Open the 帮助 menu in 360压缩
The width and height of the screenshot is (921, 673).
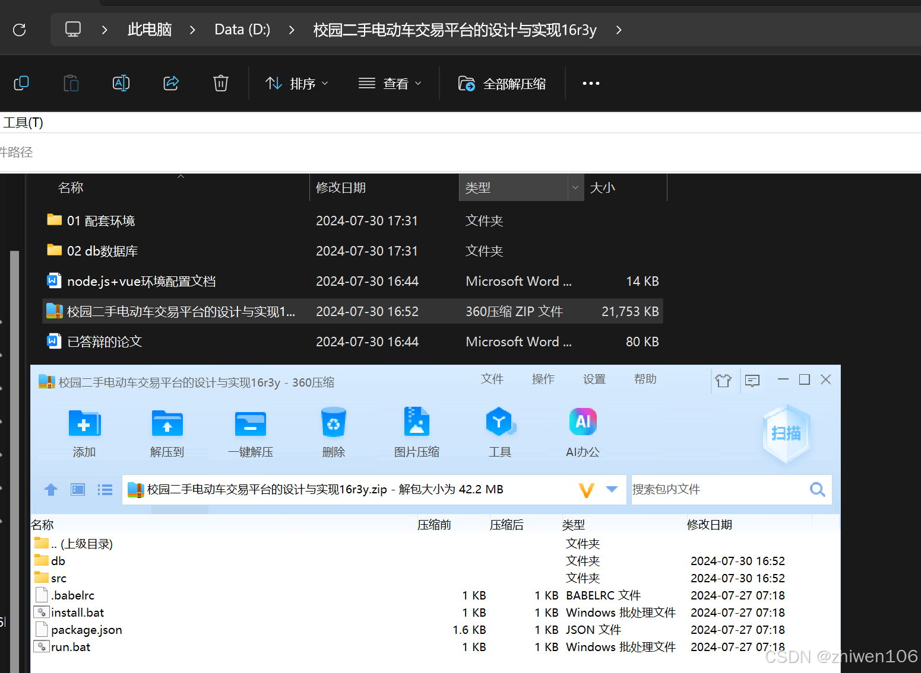(x=645, y=379)
